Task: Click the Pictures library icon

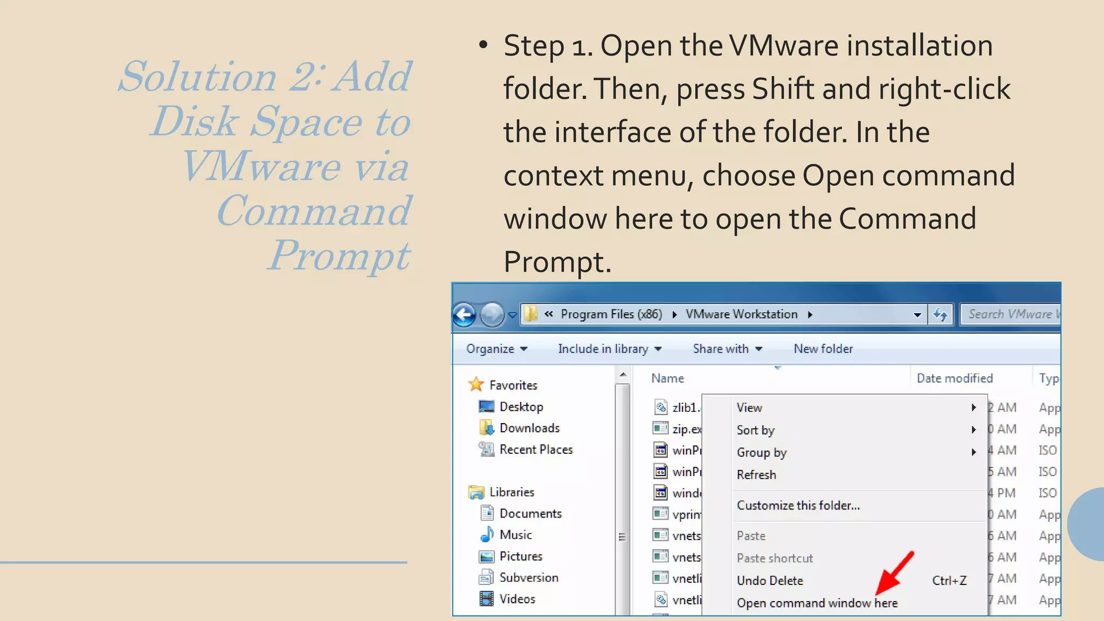Action: [x=487, y=556]
